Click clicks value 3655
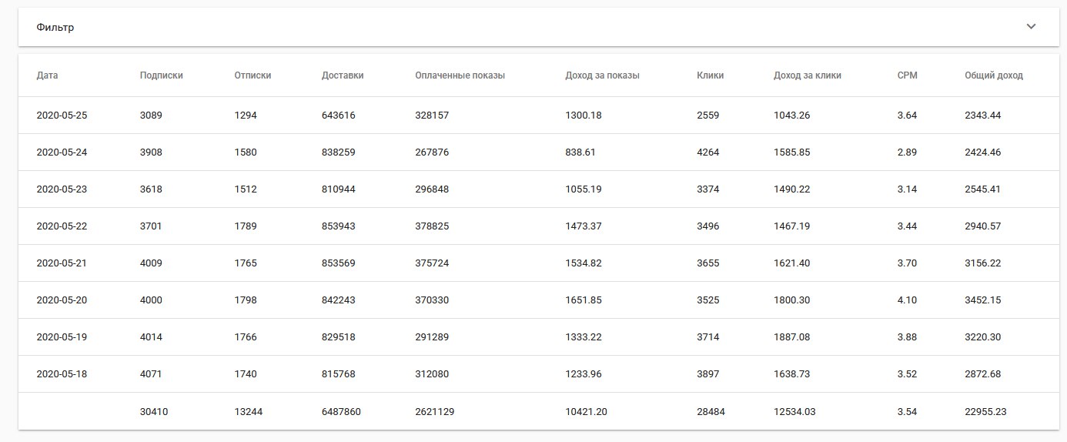This screenshot has width=1067, height=442. [707, 263]
